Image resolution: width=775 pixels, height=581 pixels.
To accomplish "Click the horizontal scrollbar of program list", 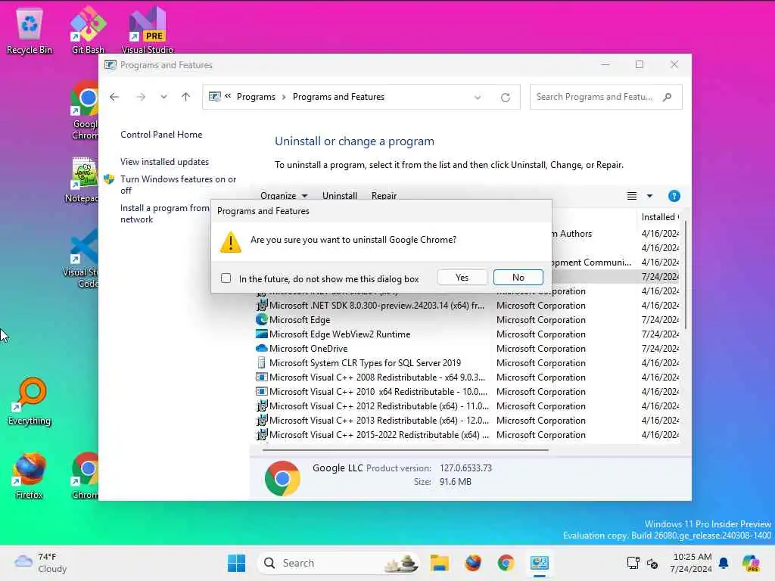I will point(406,450).
